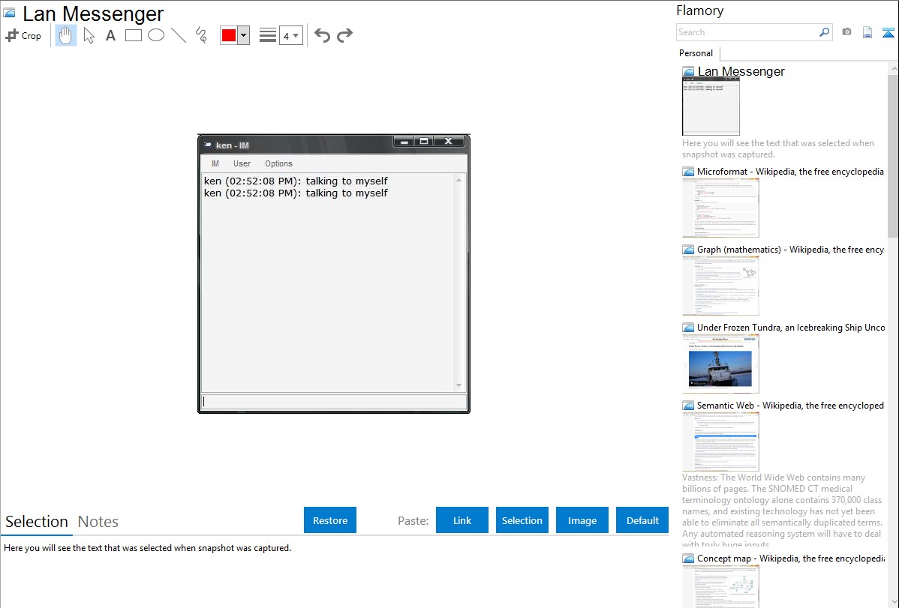
Task: Click the document page icon in Flamory header
Action: pyautogui.click(x=867, y=32)
